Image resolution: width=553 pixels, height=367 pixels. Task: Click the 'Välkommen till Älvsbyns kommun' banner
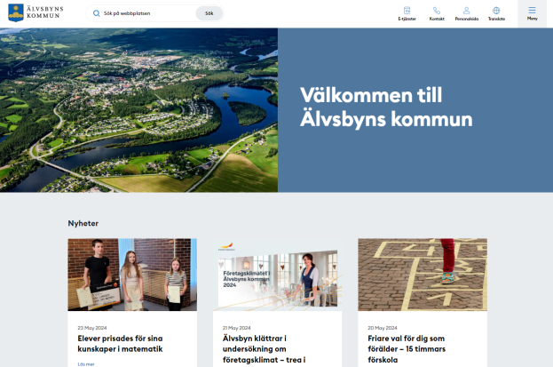click(x=386, y=108)
